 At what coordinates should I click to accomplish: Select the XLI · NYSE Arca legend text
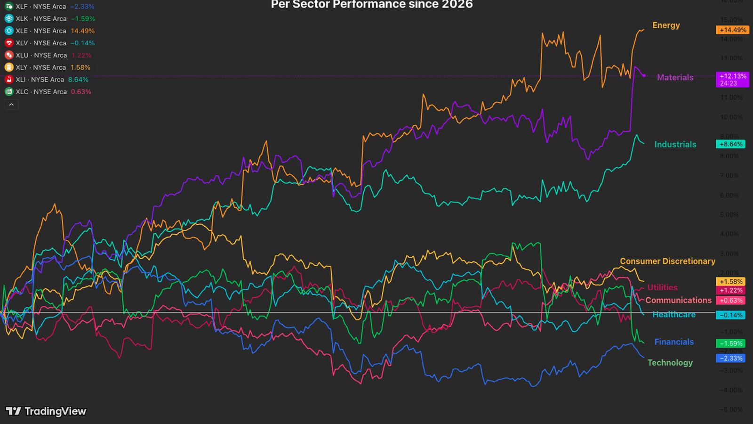[40, 80]
